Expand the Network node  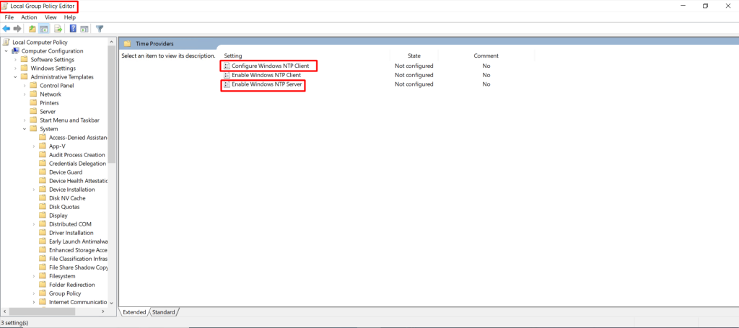(x=25, y=94)
